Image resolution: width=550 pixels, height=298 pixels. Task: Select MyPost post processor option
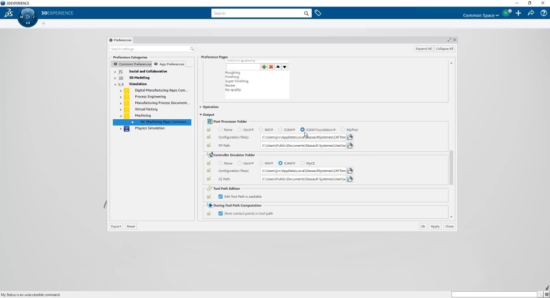[x=343, y=130]
